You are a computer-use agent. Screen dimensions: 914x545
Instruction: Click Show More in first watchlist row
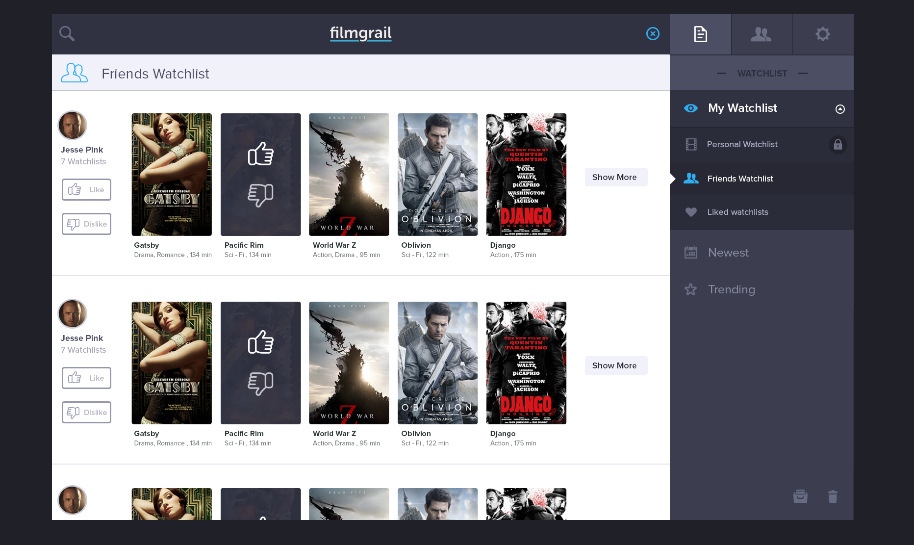tap(616, 177)
